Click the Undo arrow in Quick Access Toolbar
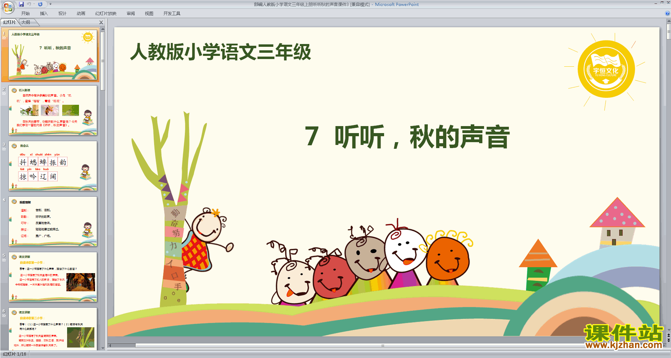The image size is (671, 358). (29, 4)
